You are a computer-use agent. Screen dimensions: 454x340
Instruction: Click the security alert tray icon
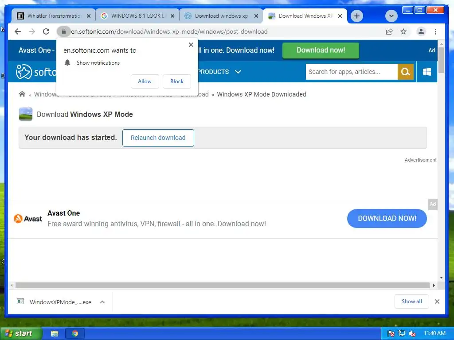[x=391, y=334]
